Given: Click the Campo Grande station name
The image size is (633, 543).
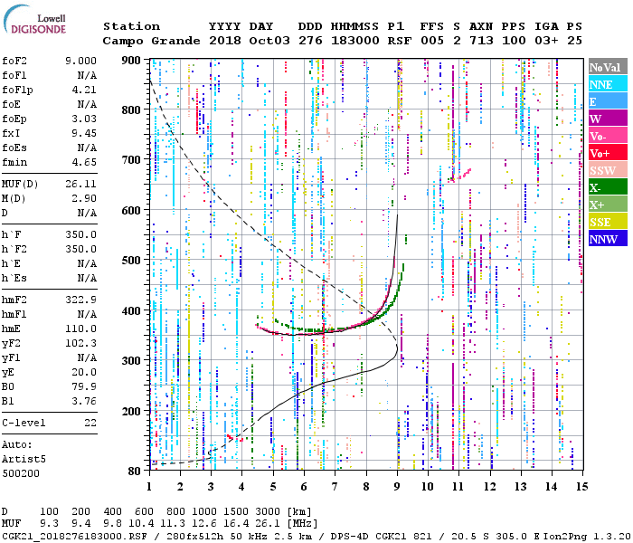Looking at the screenshot, I should point(151,41).
